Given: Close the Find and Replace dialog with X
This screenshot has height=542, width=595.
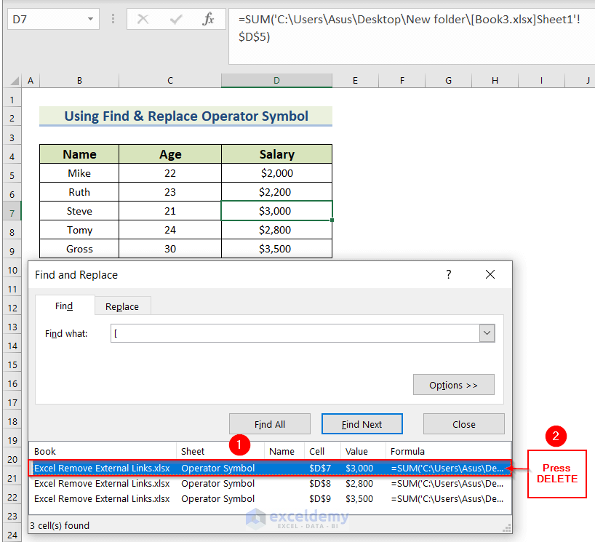Looking at the screenshot, I should [x=490, y=274].
